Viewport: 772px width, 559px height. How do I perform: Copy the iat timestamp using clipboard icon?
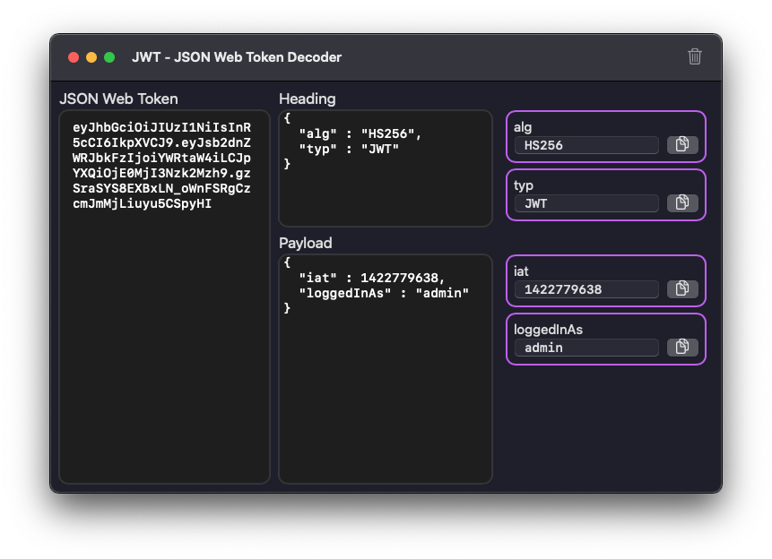point(682,288)
